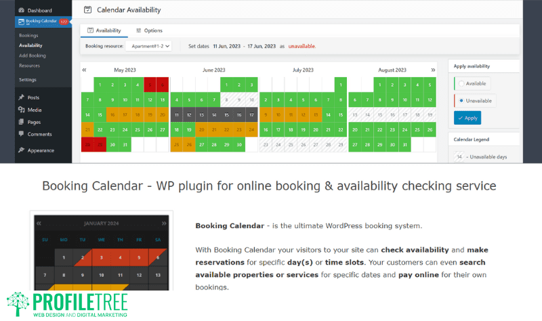Go to next months with right arrows
This screenshot has width=542, height=321.
(x=433, y=70)
